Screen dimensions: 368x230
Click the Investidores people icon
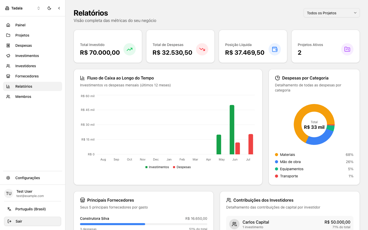8,66
